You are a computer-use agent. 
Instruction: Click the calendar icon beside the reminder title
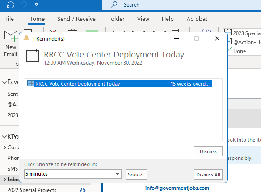(33, 56)
